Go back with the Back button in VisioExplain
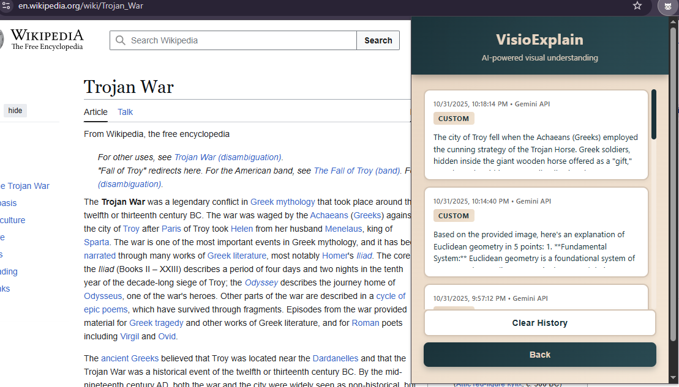679x387 pixels. point(539,355)
